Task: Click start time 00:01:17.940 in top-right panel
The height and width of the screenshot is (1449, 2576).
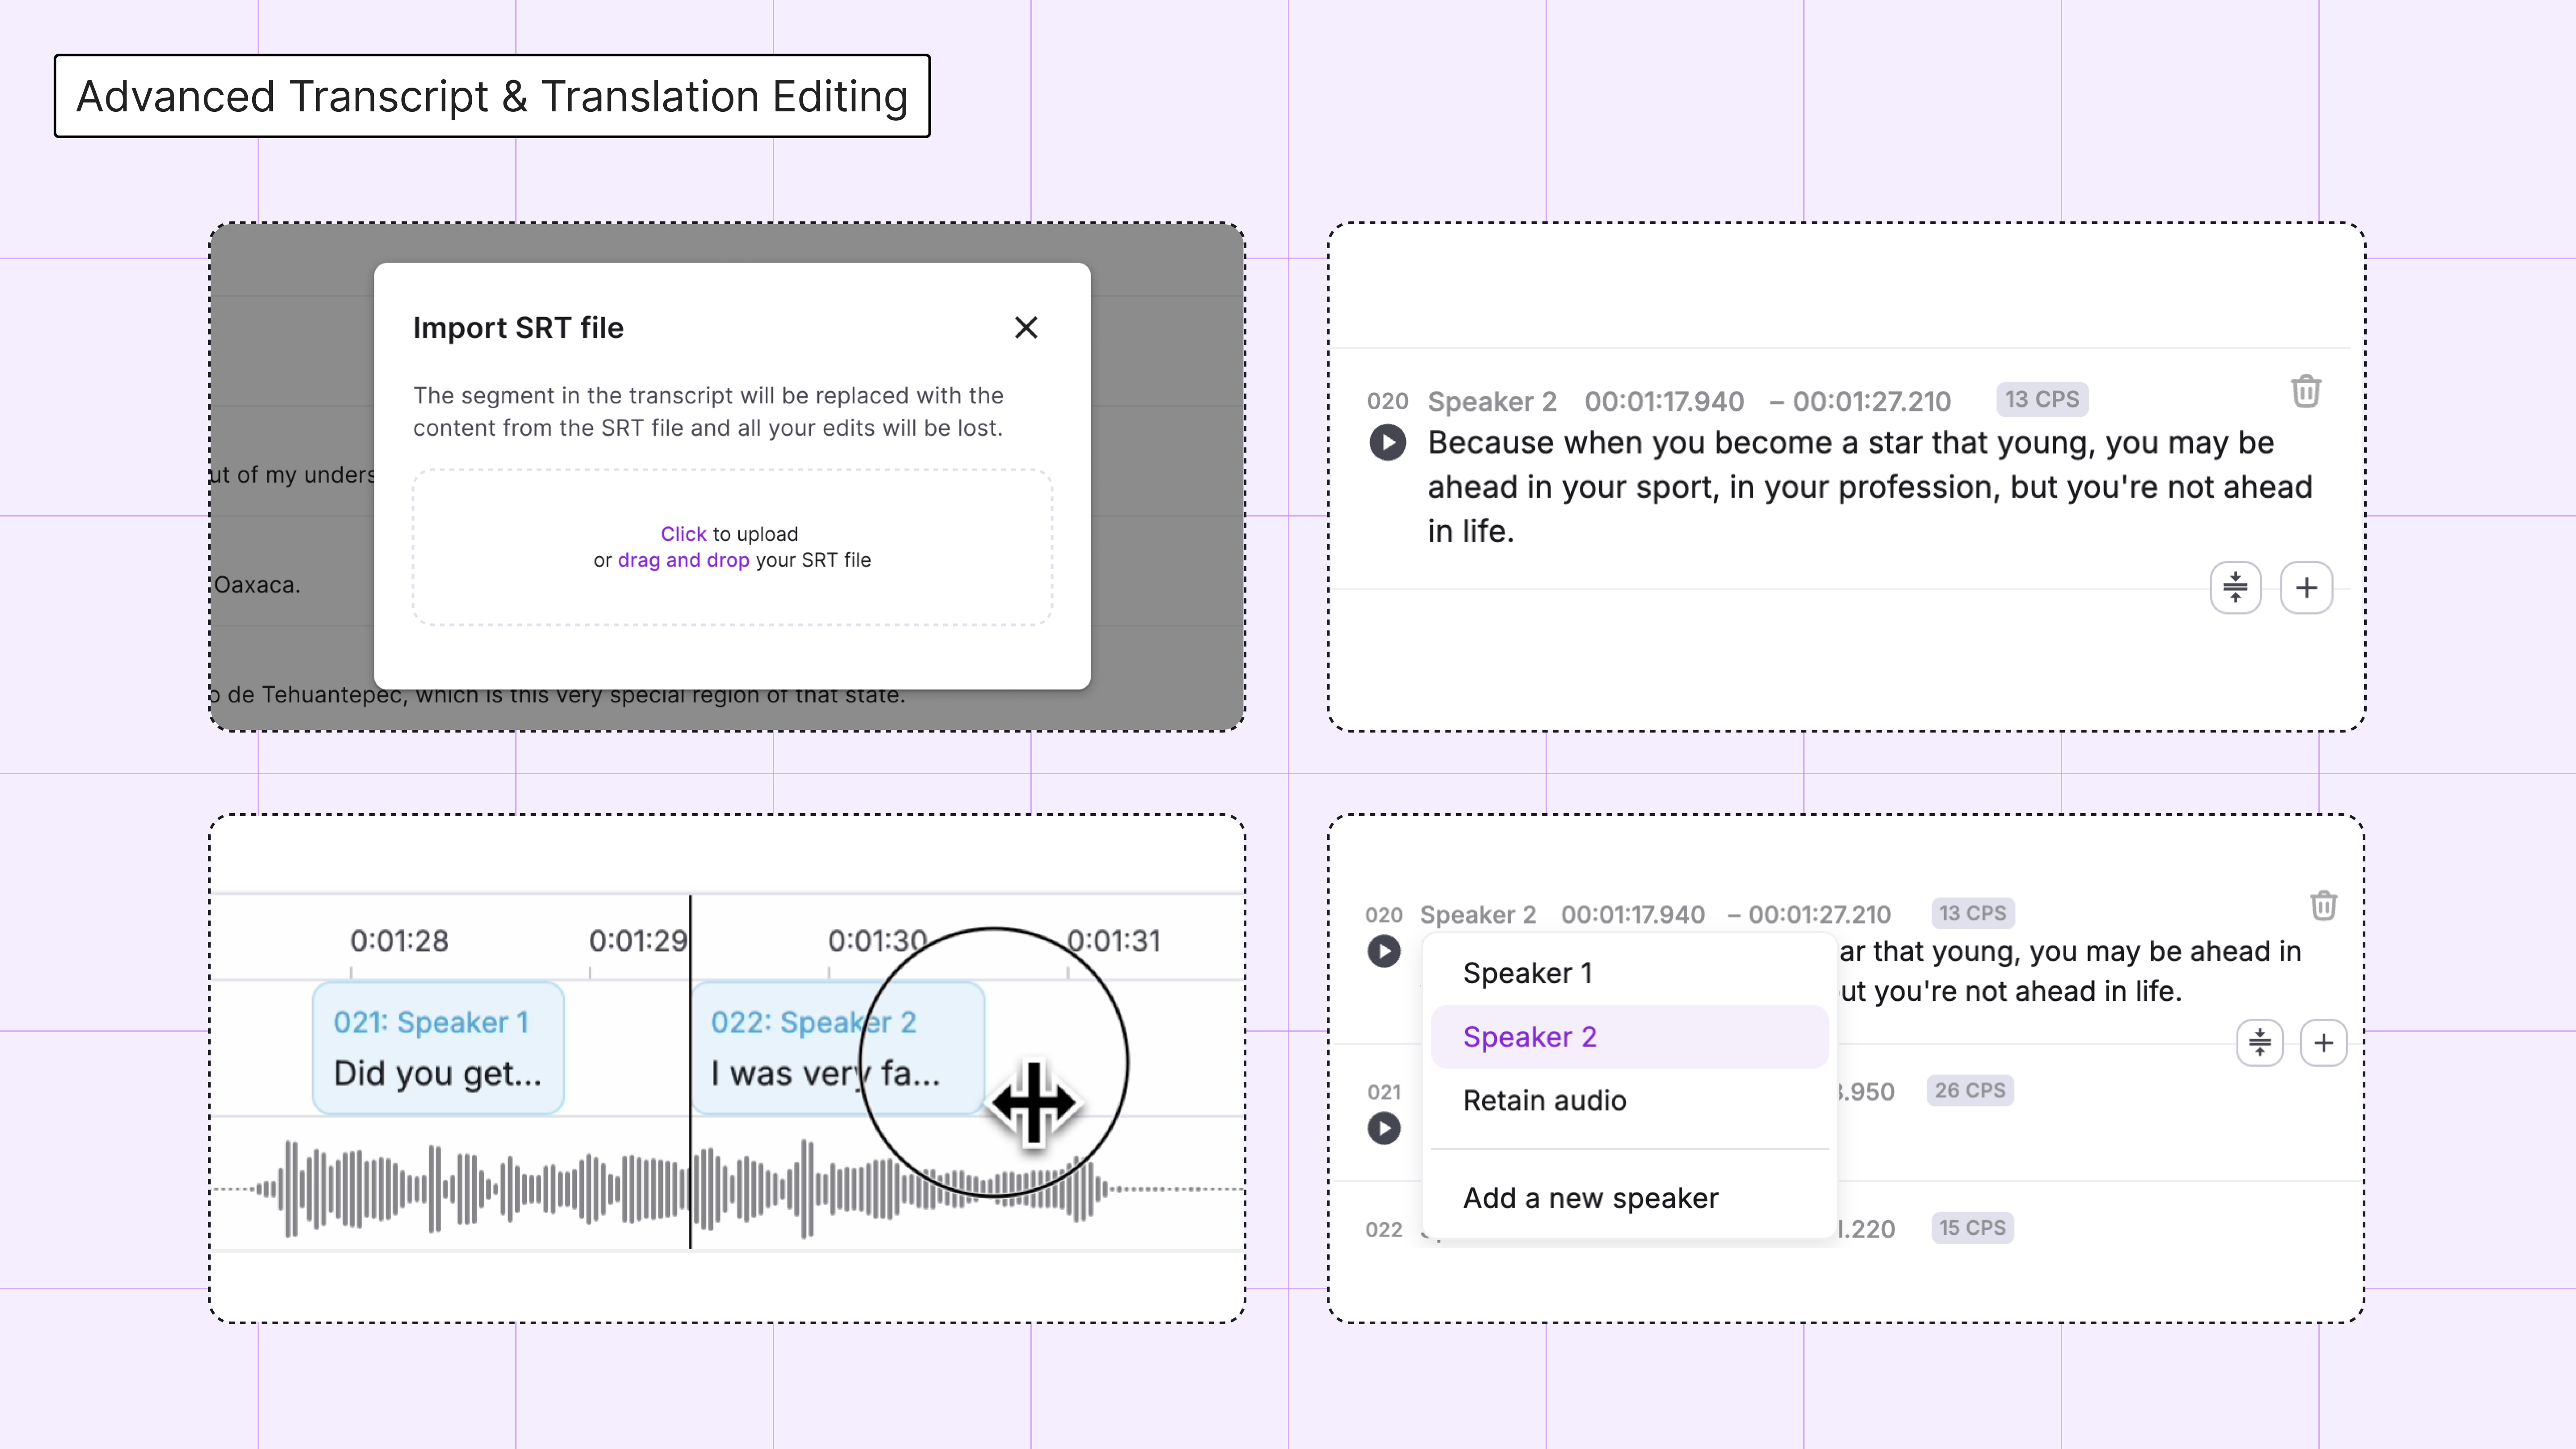Action: (x=1664, y=402)
